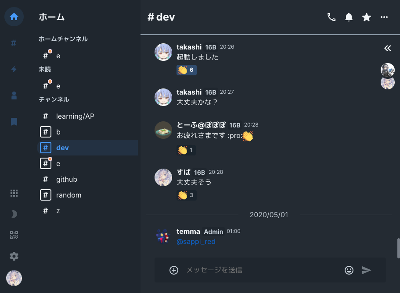Toggle dark mode with moon icon
400x293 pixels.
point(14,214)
